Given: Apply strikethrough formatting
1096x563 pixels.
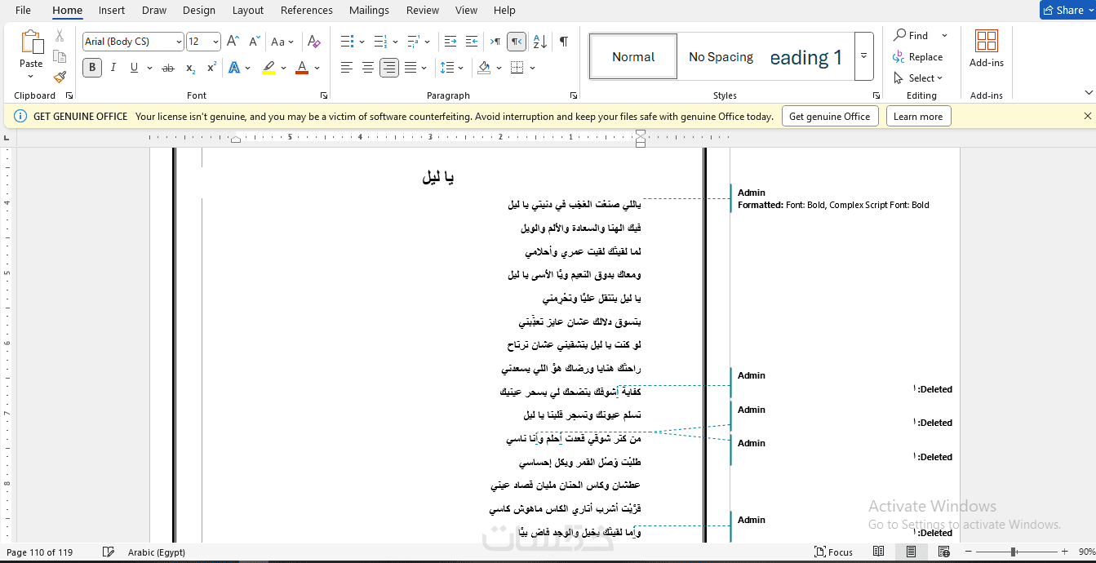Looking at the screenshot, I should click(168, 68).
